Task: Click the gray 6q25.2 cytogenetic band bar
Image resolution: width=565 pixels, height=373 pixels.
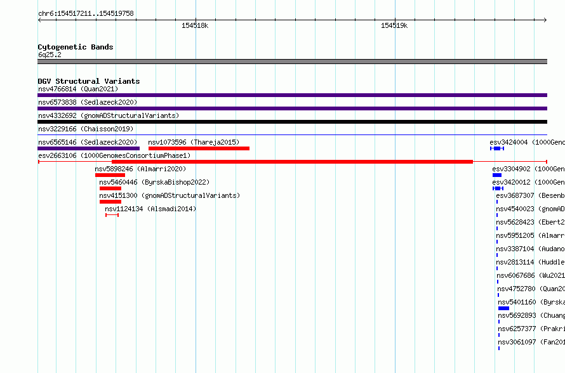Action: [x=292, y=62]
